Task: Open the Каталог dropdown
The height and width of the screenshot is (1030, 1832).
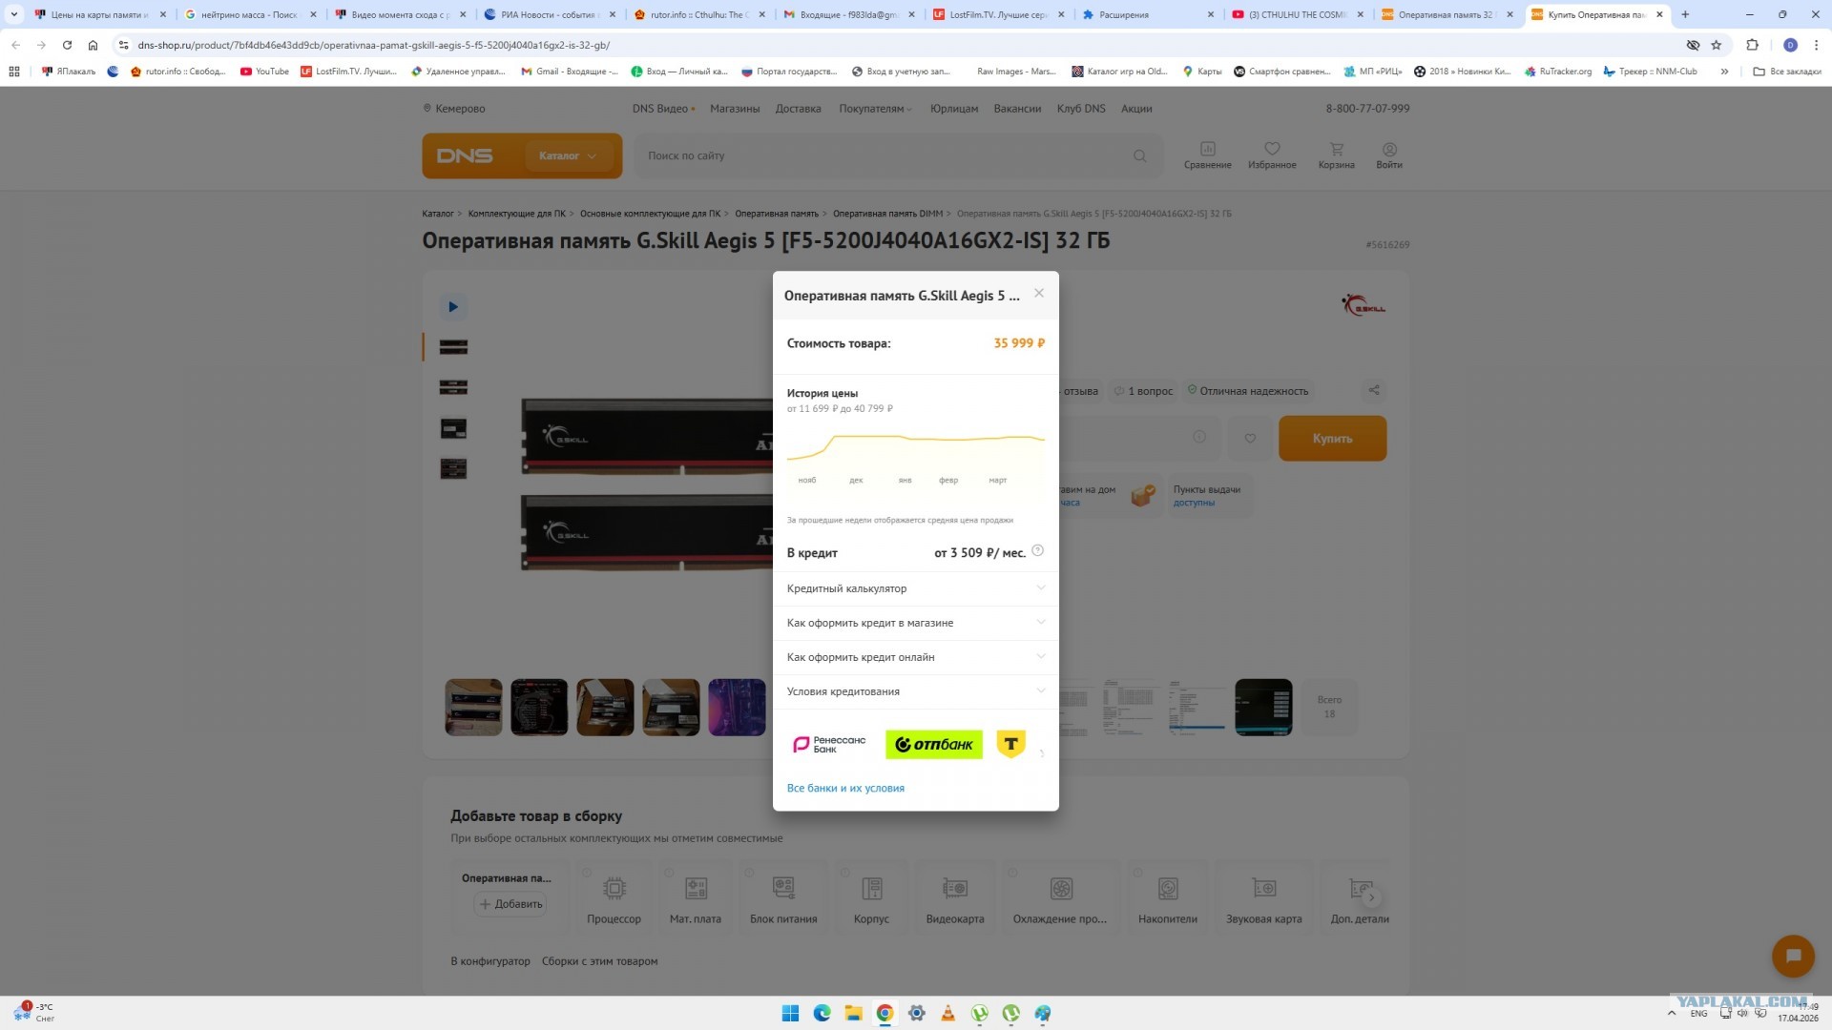Action: (x=568, y=155)
